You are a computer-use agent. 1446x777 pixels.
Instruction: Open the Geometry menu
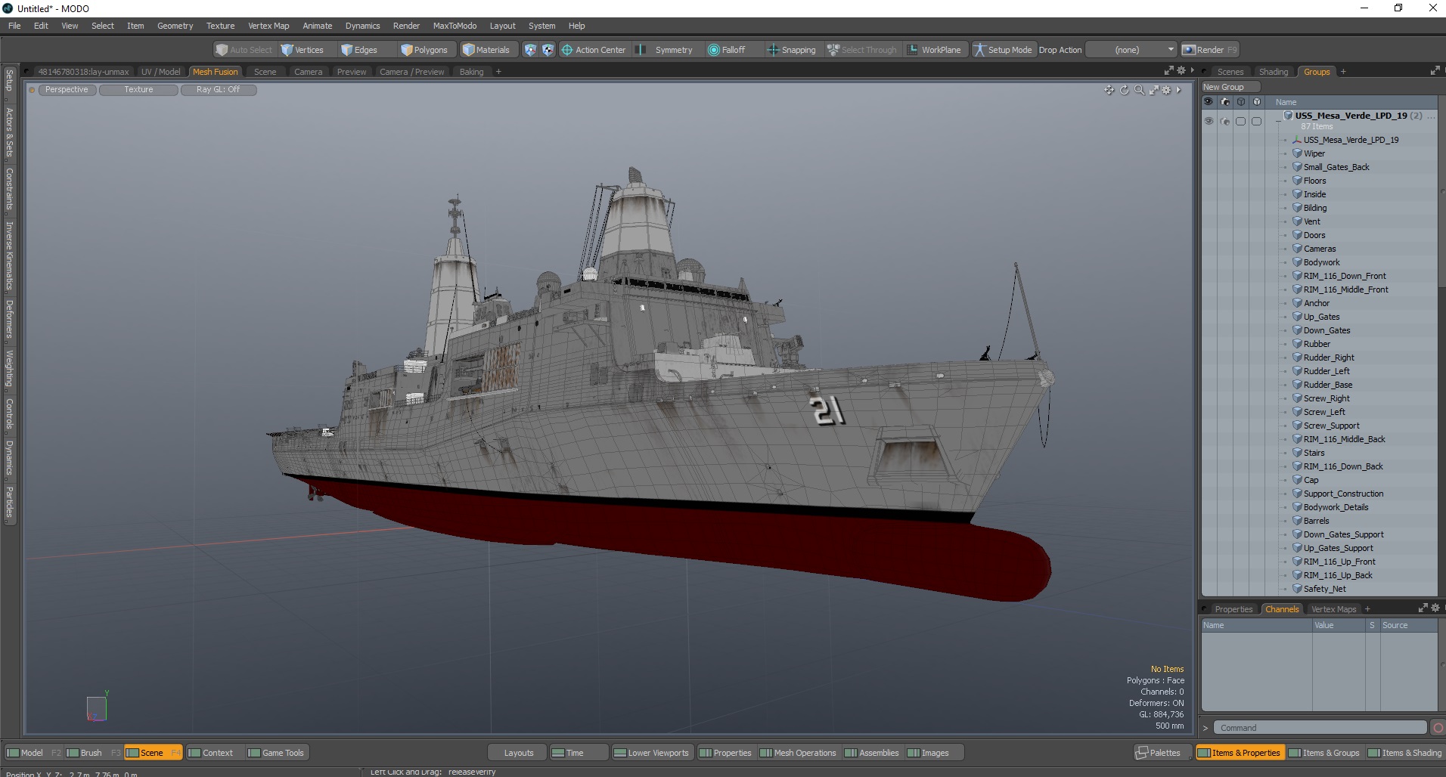click(175, 26)
